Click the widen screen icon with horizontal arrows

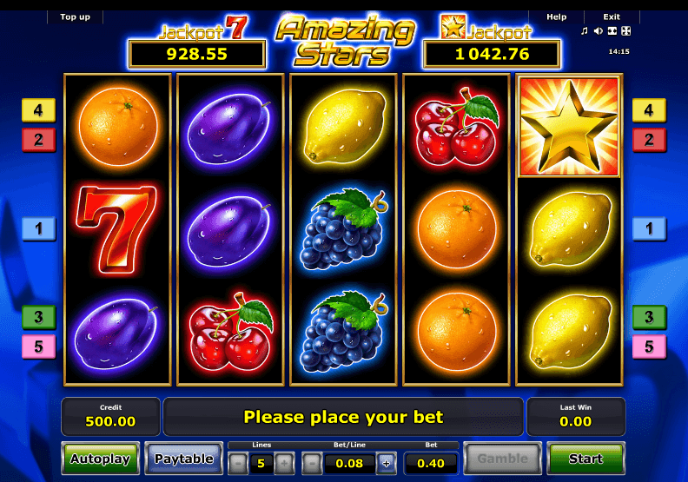612,31
